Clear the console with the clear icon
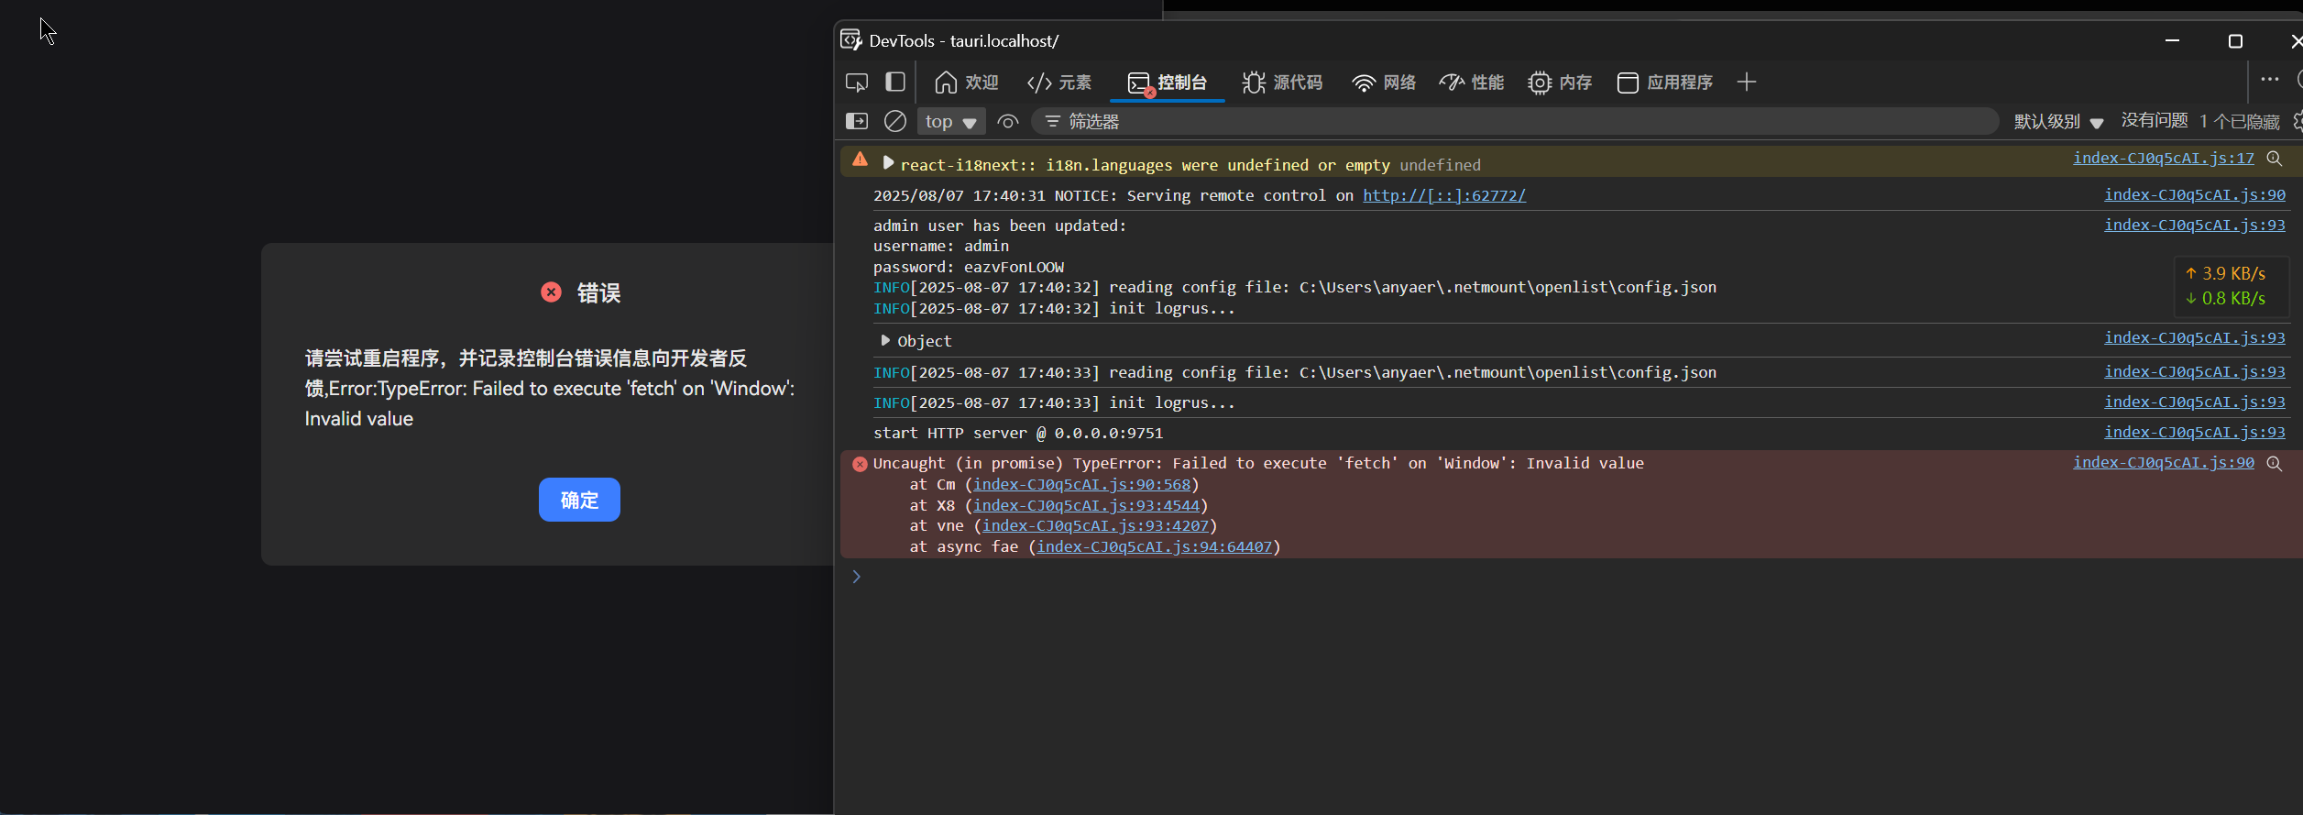This screenshot has width=2303, height=815. click(x=894, y=121)
